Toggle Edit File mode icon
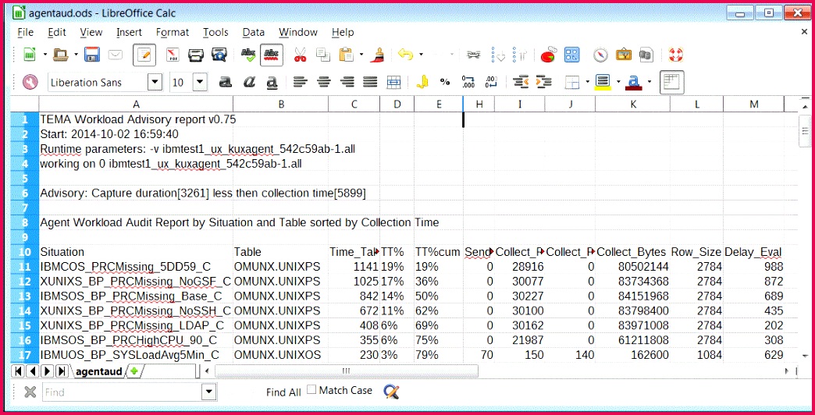This screenshot has height=415, width=815. [144, 55]
